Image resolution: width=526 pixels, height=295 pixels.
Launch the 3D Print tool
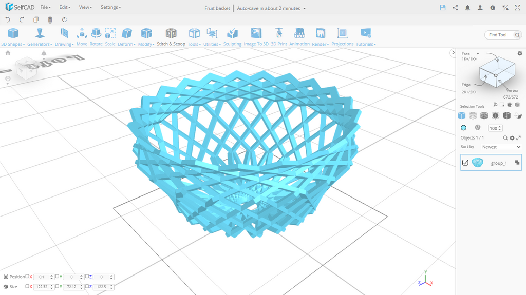279,36
